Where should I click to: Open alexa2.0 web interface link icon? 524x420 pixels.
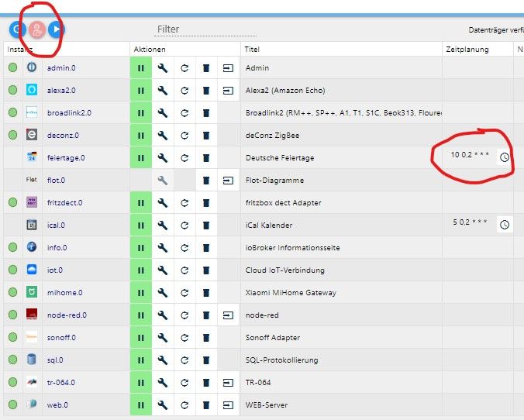click(x=228, y=90)
